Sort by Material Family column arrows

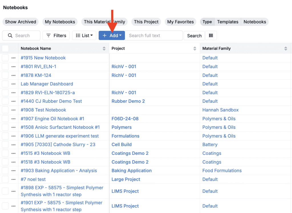[286, 49]
